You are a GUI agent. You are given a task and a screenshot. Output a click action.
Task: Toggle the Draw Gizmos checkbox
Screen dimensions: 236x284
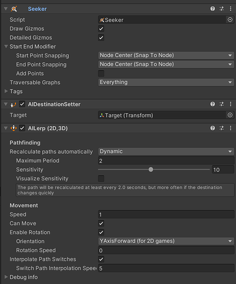coord(101,29)
